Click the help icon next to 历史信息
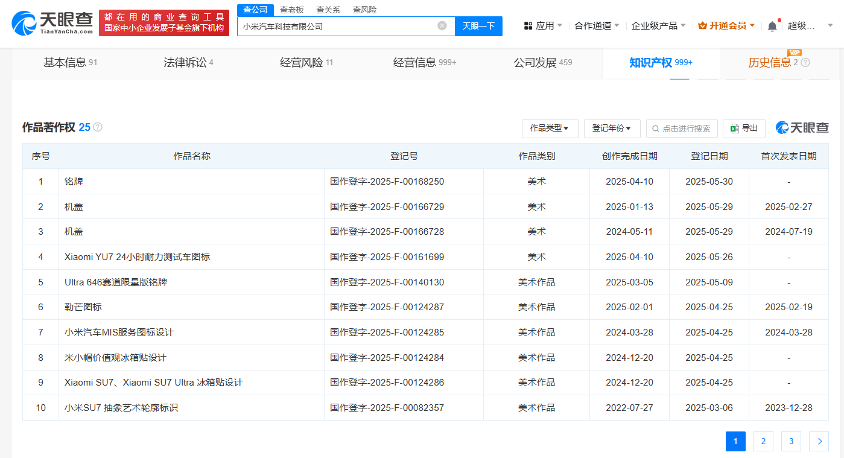This screenshot has height=458, width=844. (x=805, y=63)
